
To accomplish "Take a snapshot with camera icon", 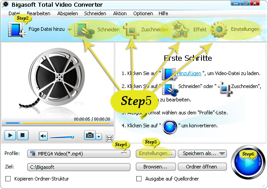I will coord(90,135).
